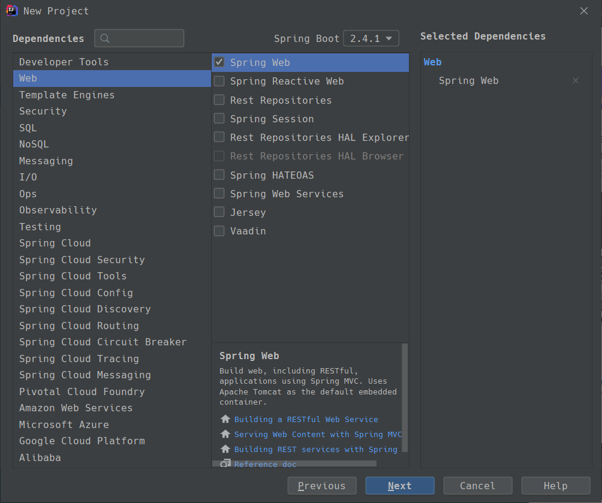Select the Security category

(43, 111)
